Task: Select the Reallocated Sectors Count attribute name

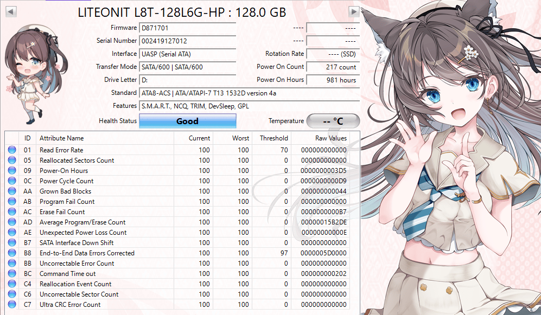Action: (x=77, y=160)
